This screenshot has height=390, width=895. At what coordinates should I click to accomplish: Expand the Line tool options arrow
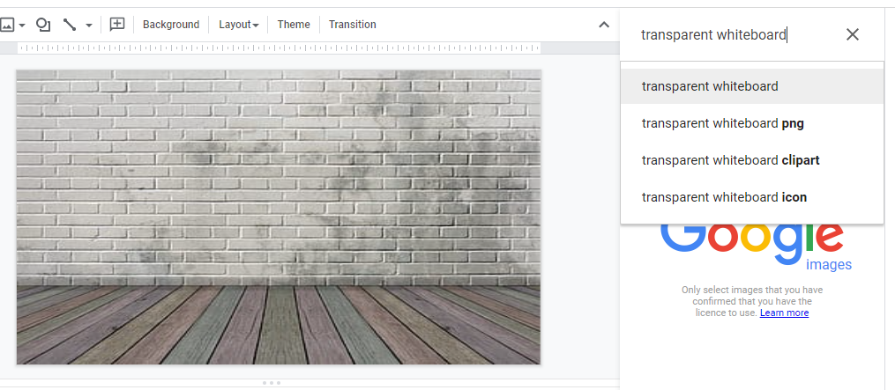tap(89, 25)
